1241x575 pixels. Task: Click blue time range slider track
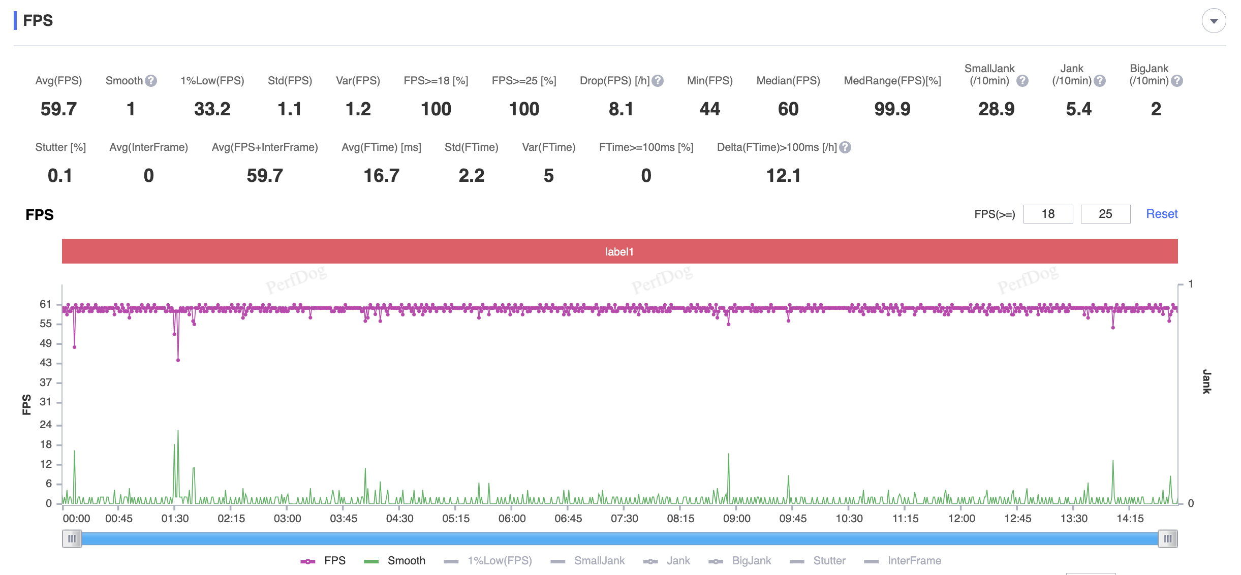pos(619,538)
